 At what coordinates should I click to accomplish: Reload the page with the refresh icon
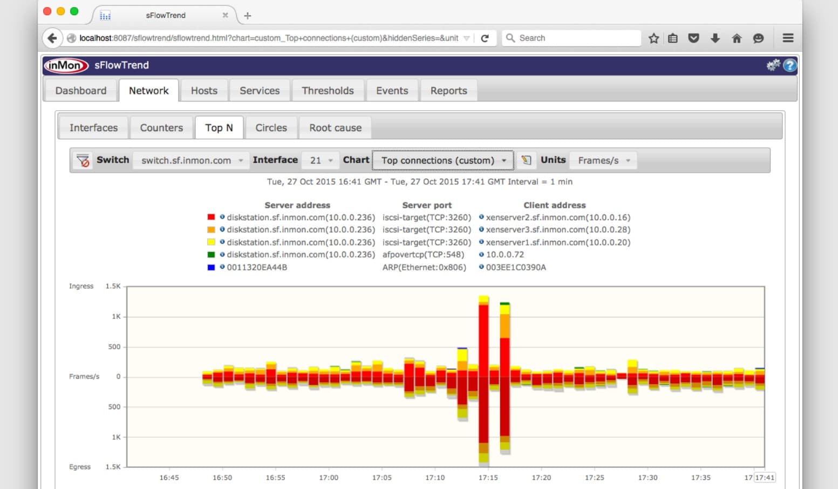click(485, 38)
